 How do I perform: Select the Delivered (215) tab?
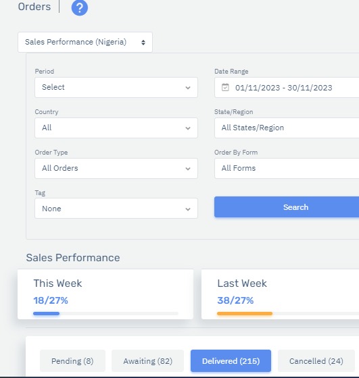[x=231, y=361]
